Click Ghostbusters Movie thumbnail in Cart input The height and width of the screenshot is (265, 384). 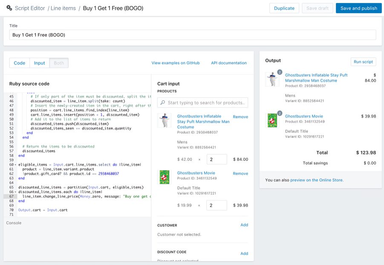coord(165,177)
